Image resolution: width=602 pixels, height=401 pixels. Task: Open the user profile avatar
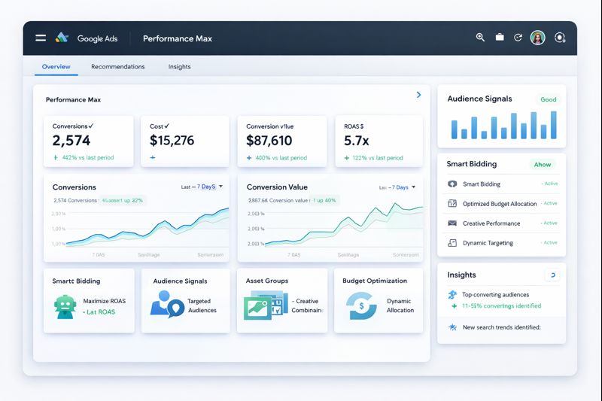(x=537, y=38)
